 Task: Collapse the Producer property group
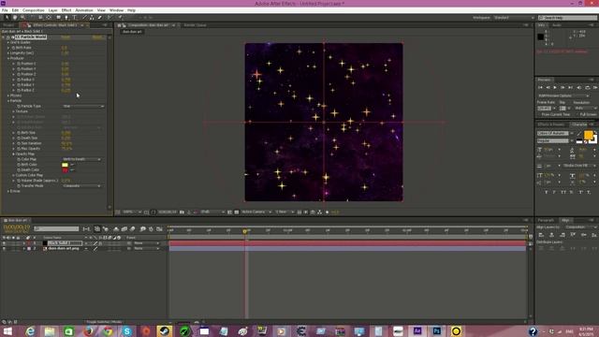point(8,58)
